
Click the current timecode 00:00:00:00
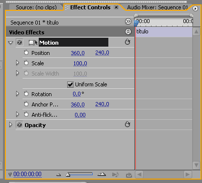coord(27,174)
